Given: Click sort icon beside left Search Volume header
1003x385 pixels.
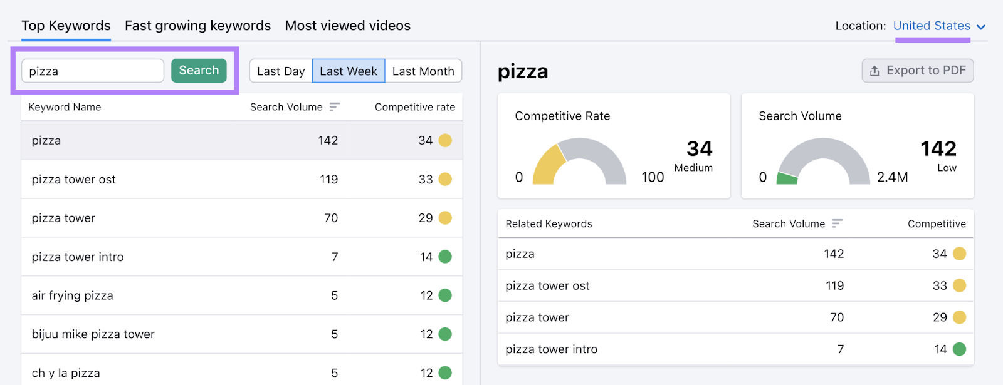Looking at the screenshot, I should 335,107.
